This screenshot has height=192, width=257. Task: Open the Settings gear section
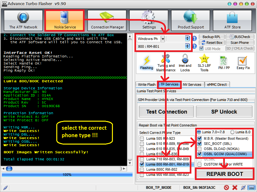point(149,20)
